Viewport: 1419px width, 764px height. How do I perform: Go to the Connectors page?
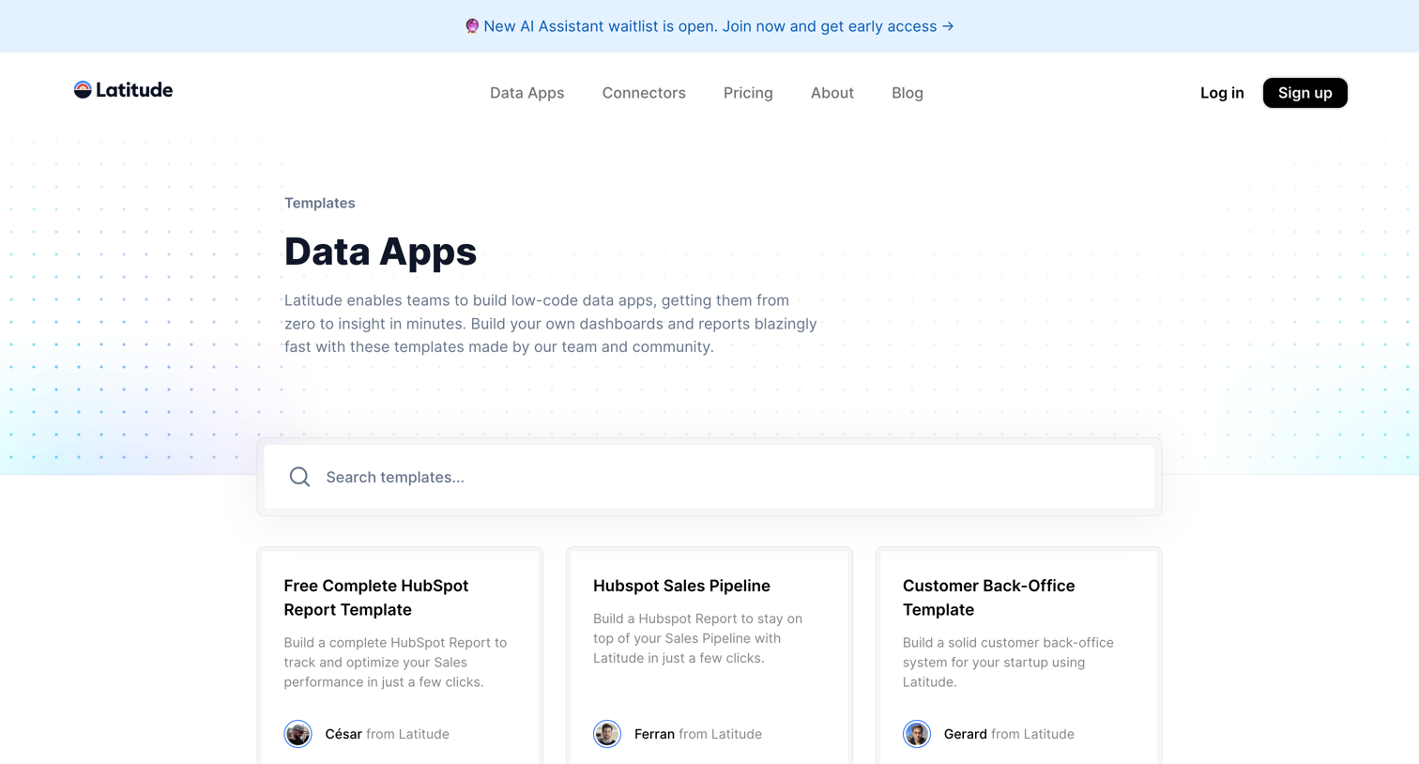pyautogui.click(x=644, y=93)
